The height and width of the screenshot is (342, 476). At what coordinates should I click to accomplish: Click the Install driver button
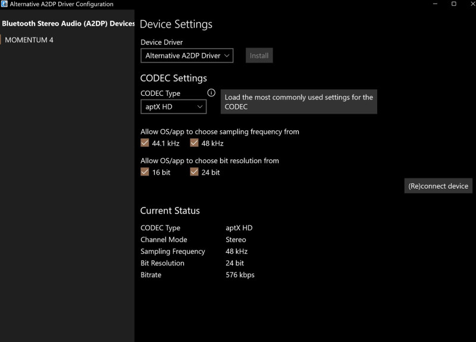(x=259, y=55)
